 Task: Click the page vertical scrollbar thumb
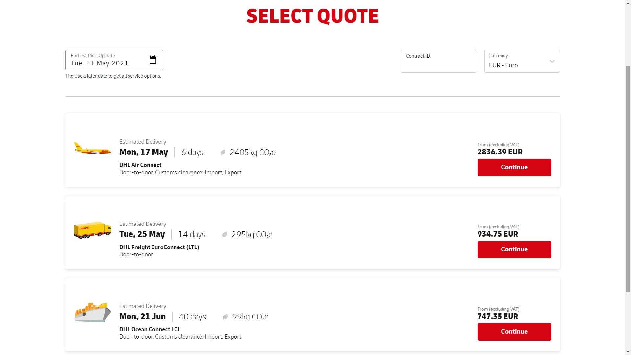[628, 177]
